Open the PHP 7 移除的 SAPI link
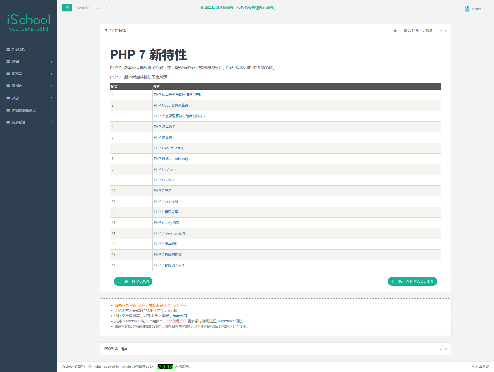The width and height of the screenshot is (494, 372). 169,265
